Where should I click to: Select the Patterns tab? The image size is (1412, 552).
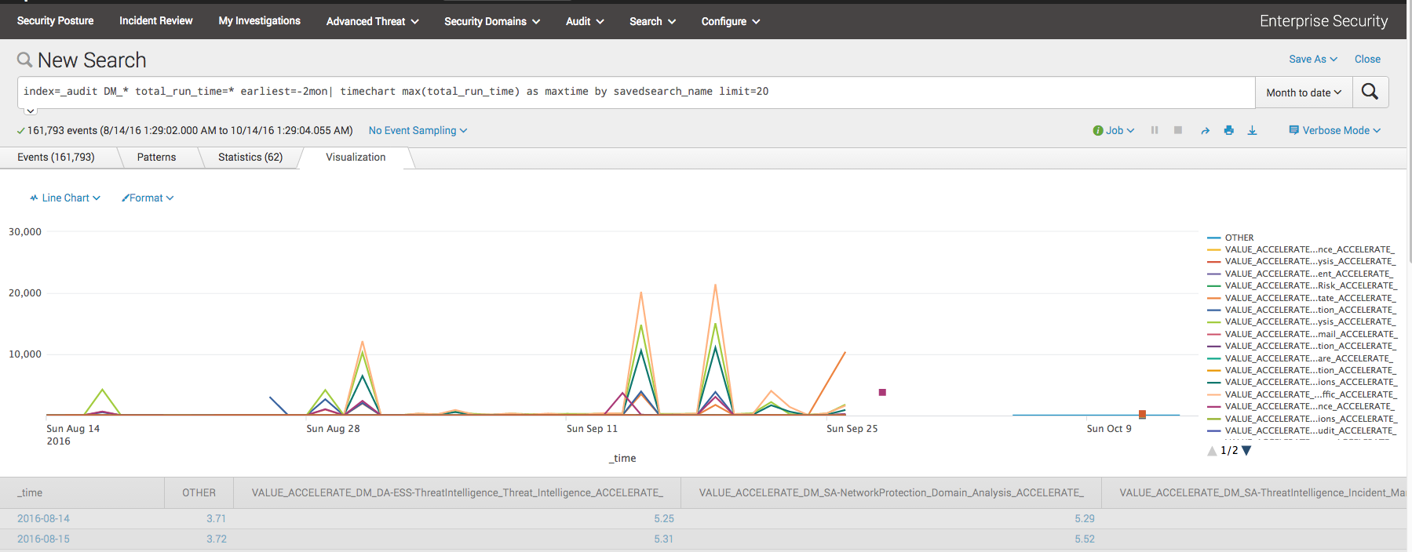coord(156,158)
